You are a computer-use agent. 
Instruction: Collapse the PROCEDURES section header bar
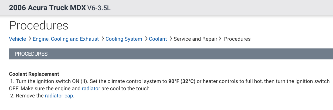tap(171, 54)
